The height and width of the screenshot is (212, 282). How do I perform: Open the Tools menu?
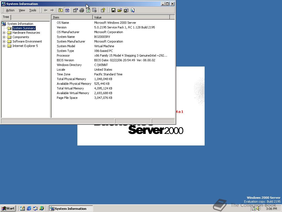33,10
